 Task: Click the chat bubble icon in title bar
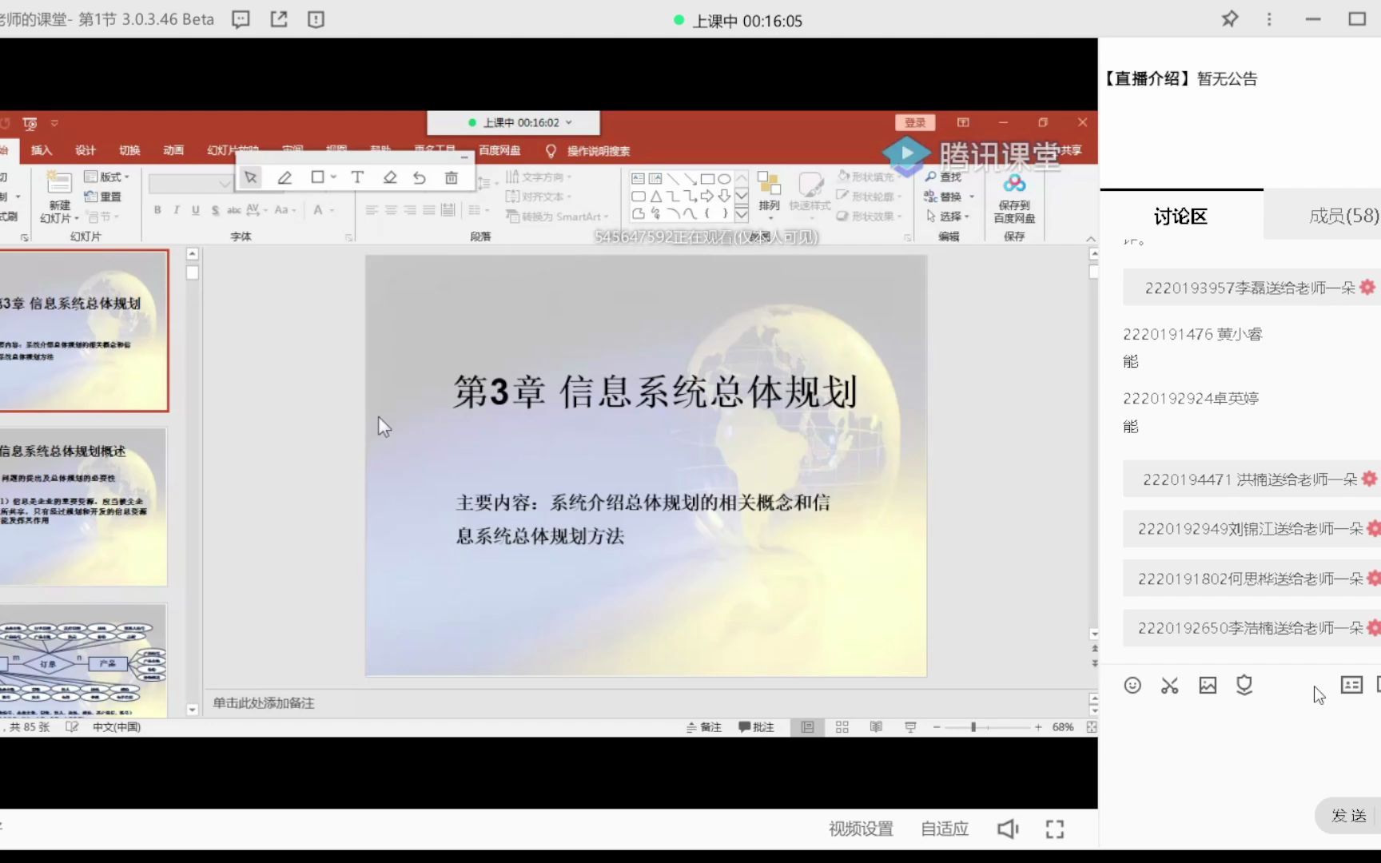pyautogui.click(x=241, y=19)
